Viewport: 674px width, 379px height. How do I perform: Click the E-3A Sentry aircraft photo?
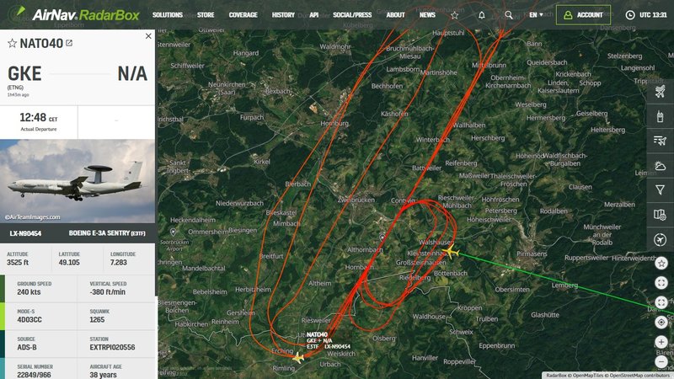[78, 181]
